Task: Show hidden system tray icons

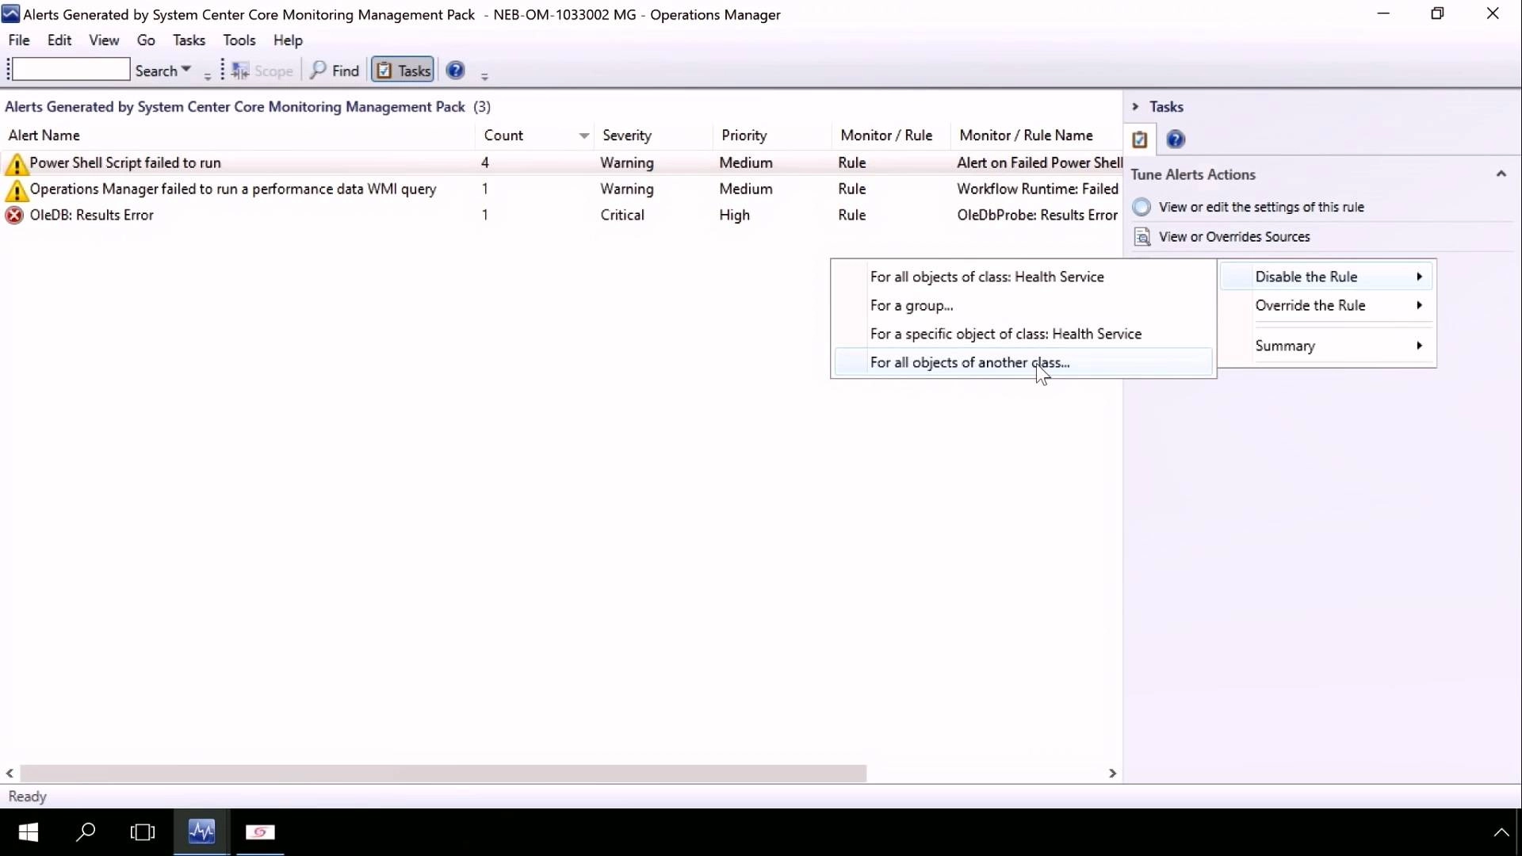Action: pos(1501,832)
